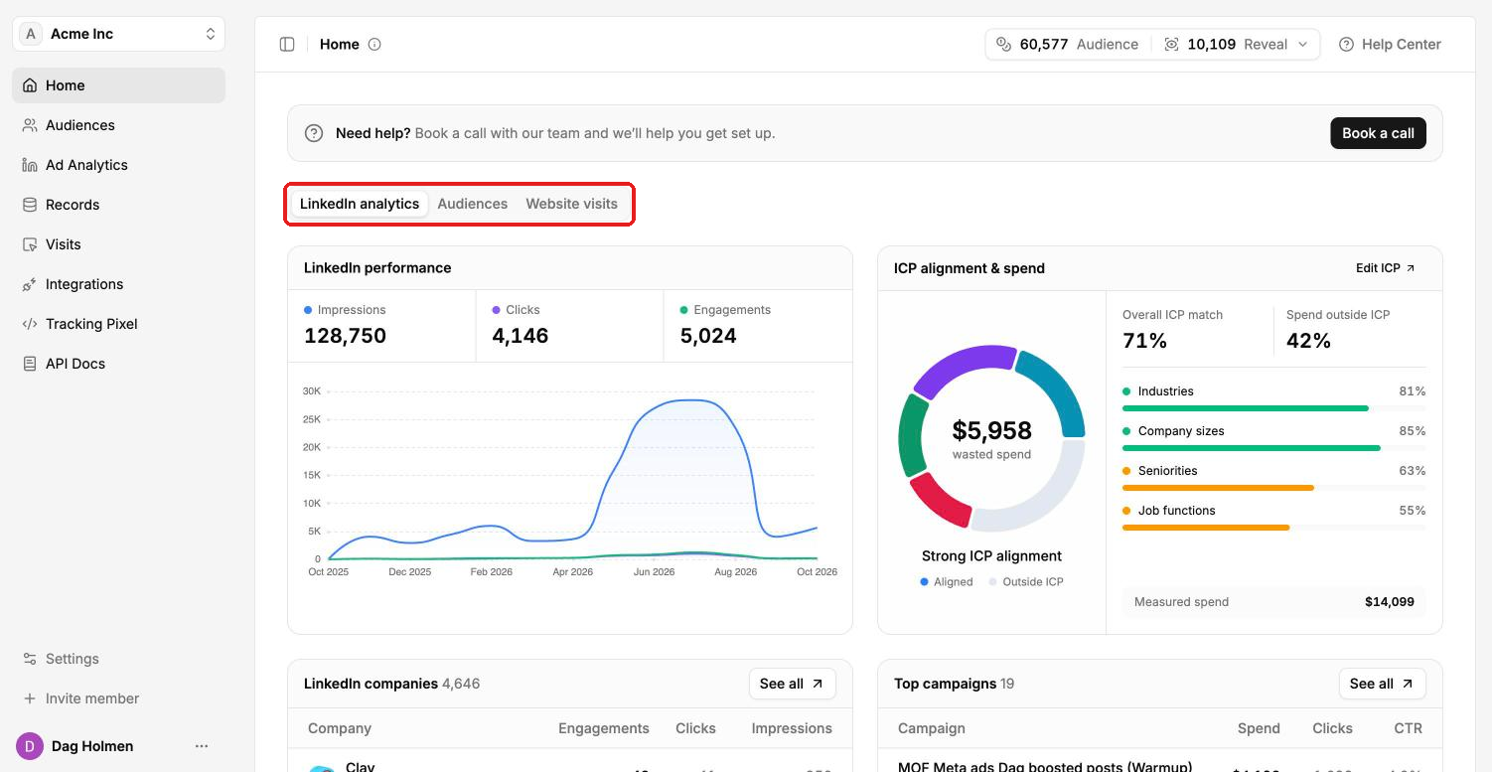Open the Help Center link

coord(1390,44)
